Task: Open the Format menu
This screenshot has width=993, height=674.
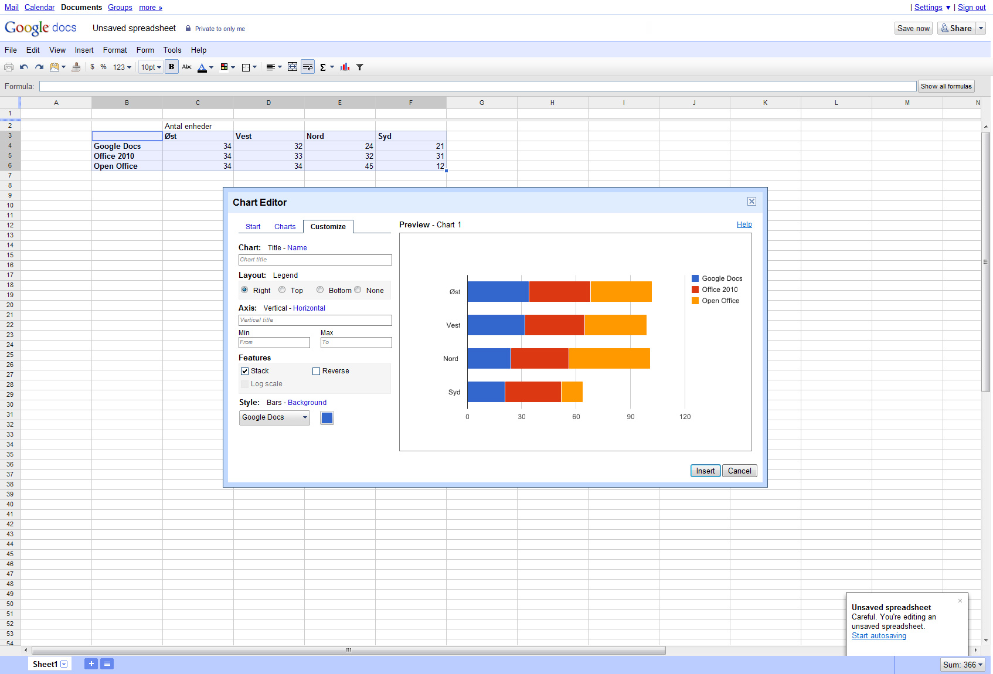Action: tap(115, 50)
